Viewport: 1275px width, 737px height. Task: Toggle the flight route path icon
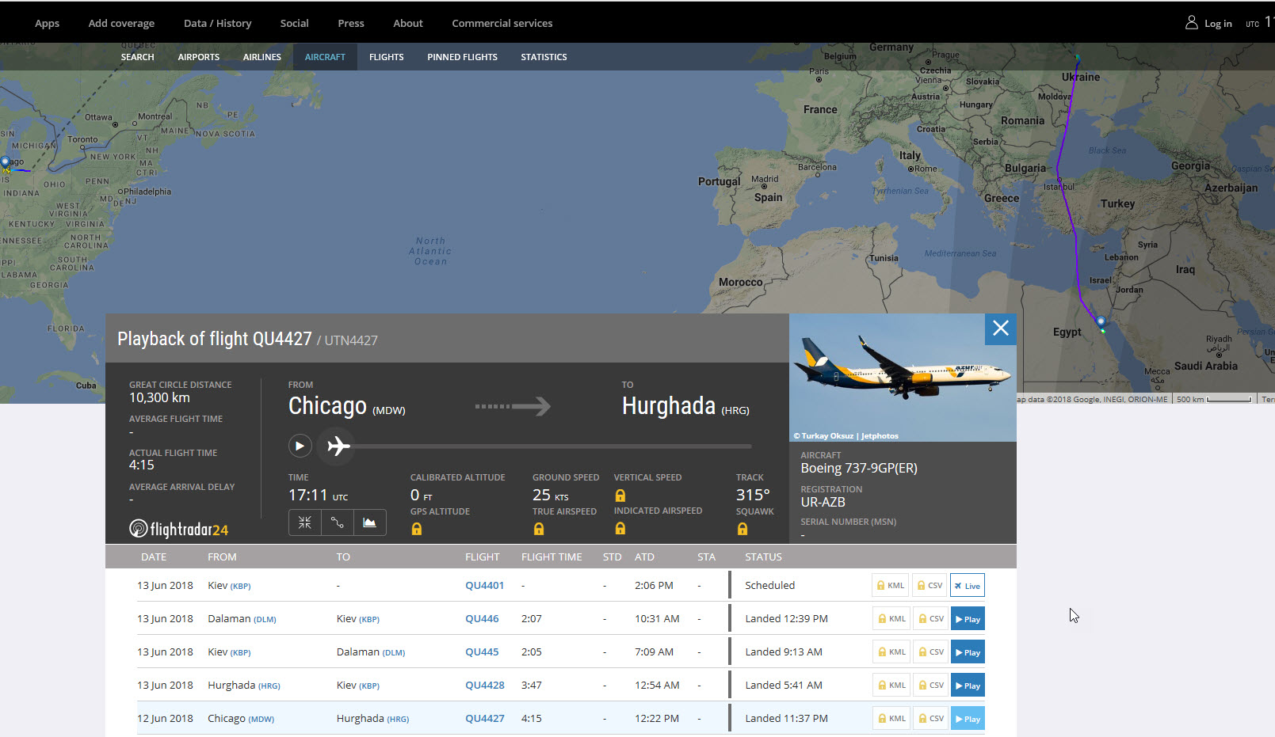338,522
